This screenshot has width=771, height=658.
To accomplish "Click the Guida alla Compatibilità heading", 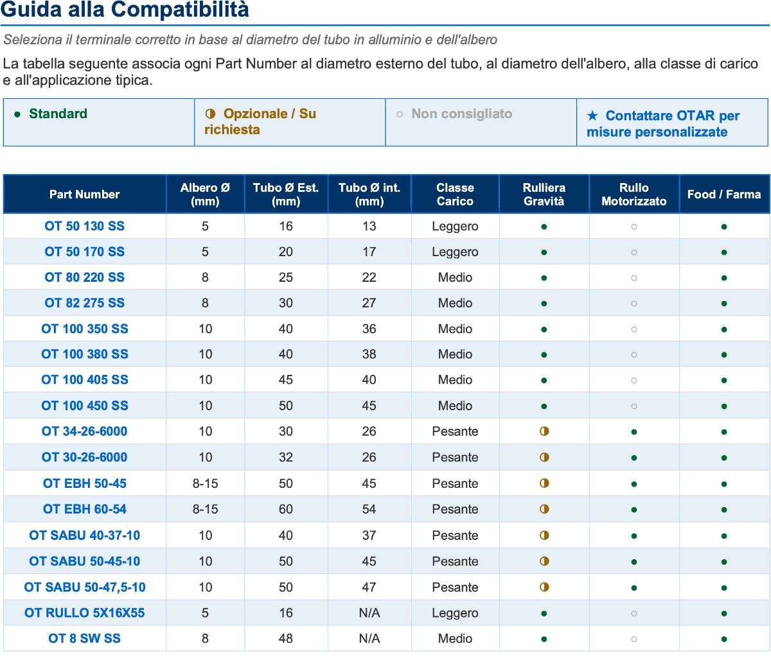I will tap(125, 10).
